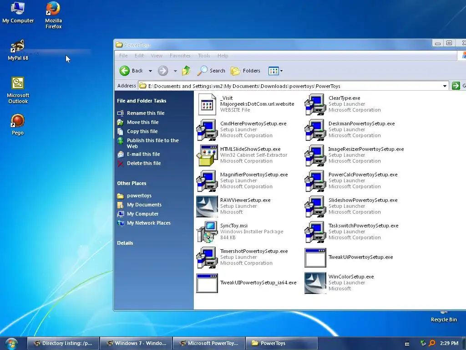Toggle the Folders pane button
Viewport: 466px width, 350px height.
click(x=245, y=71)
